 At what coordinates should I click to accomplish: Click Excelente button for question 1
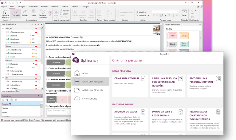coord(56,62)
